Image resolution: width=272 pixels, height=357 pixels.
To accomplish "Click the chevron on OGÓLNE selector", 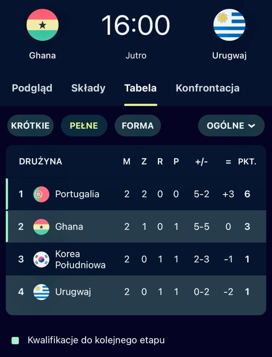I will pos(252,126).
